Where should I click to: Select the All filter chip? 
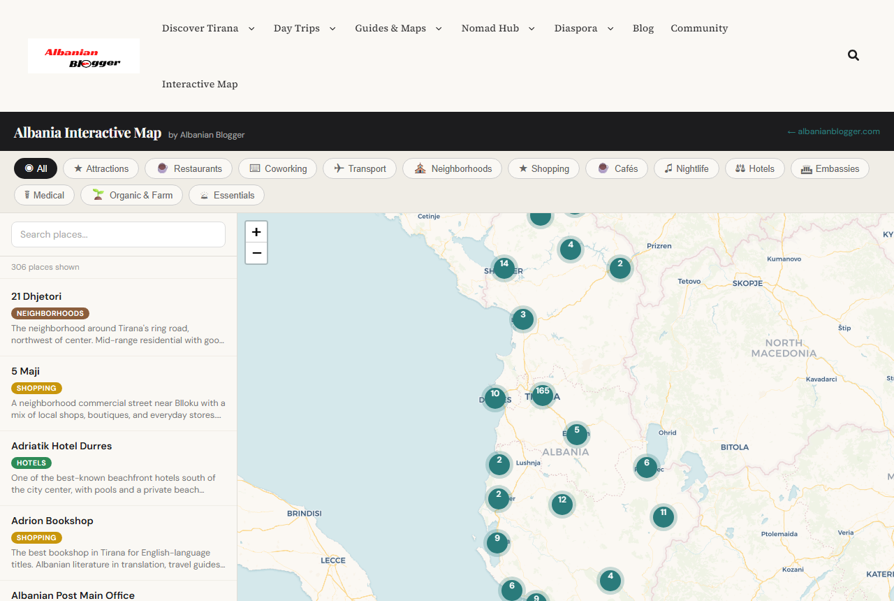coord(36,168)
